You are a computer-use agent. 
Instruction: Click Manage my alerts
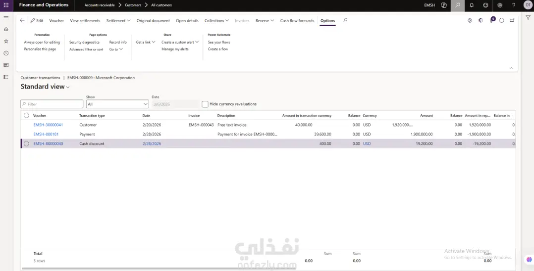(175, 49)
